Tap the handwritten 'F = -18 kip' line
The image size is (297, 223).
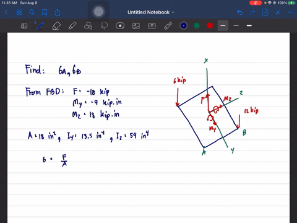click(x=91, y=92)
